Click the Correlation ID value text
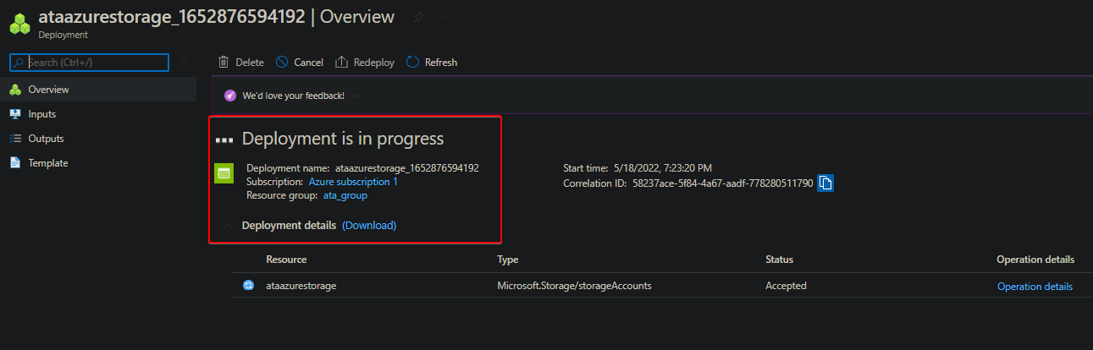The height and width of the screenshot is (350, 1093). tap(722, 183)
